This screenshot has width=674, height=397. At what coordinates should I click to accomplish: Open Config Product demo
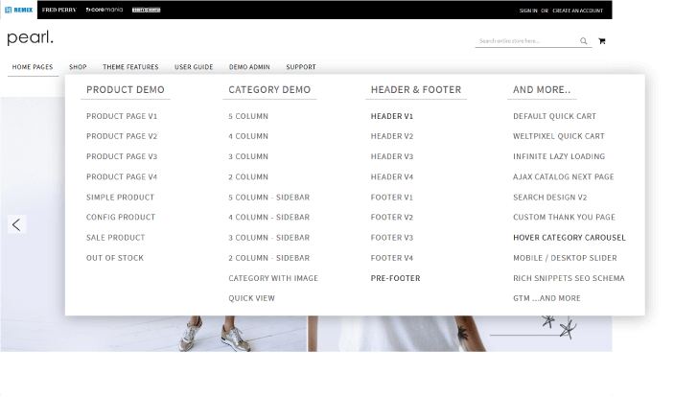(x=121, y=218)
